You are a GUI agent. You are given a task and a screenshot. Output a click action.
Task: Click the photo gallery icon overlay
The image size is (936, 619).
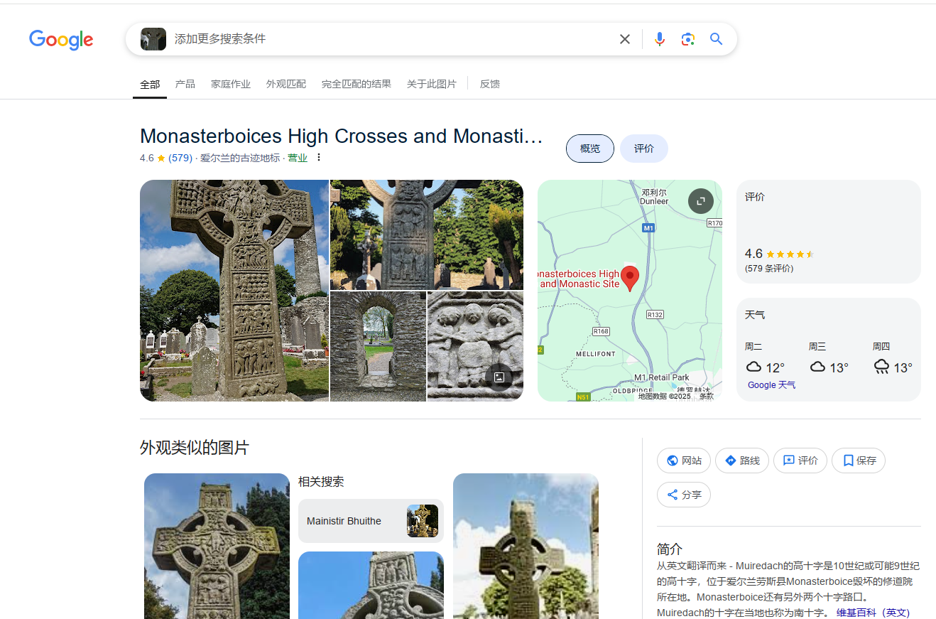499,377
